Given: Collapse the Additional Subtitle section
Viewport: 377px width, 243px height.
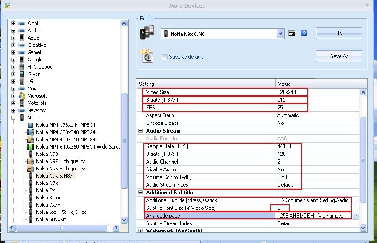Looking at the screenshot, I should click(x=140, y=193).
